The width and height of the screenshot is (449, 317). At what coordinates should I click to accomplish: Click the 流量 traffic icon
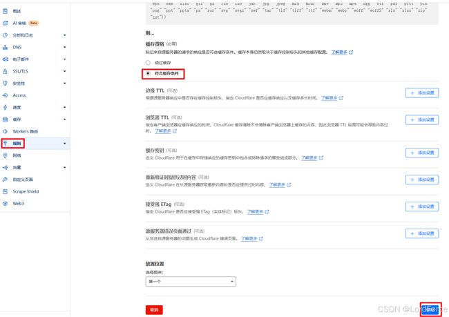click(x=5, y=168)
